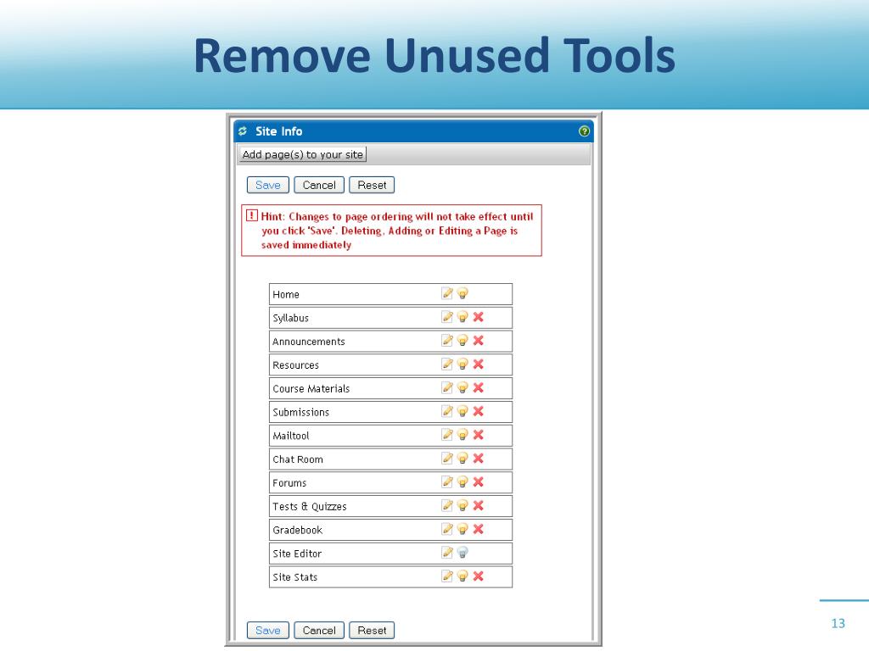
Task: Select the Gradebook row label
Action: (x=298, y=530)
